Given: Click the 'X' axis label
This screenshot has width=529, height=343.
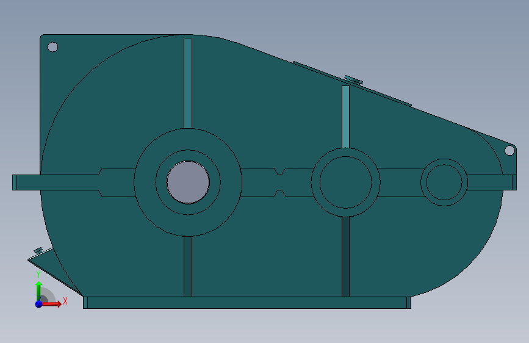Looking at the screenshot, I should pyautogui.click(x=65, y=301).
